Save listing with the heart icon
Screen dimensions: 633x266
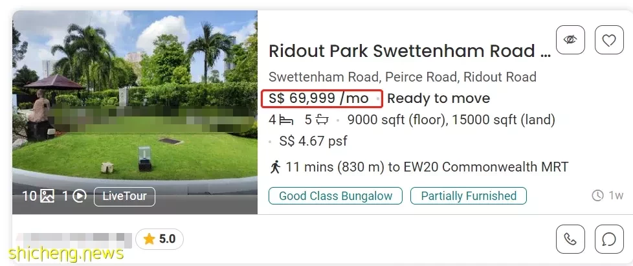coord(609,39)
